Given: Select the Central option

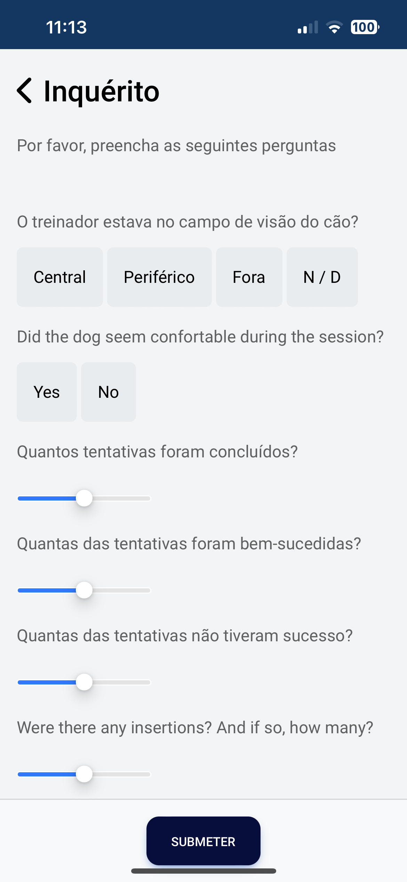Looking at the screenshot, I should click(60, 277).
